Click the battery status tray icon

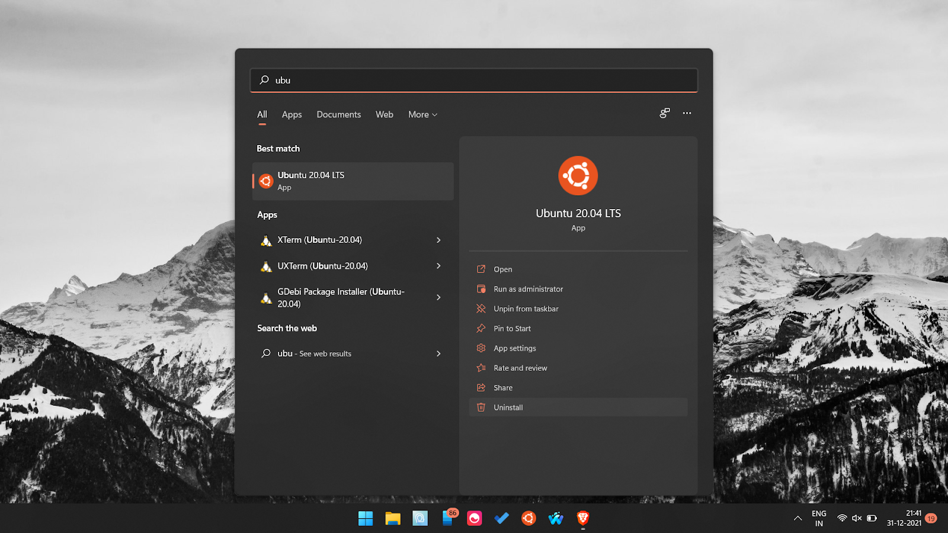[872, 518]
